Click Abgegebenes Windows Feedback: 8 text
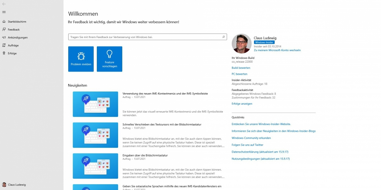381x190 pixels. (254, 93)
